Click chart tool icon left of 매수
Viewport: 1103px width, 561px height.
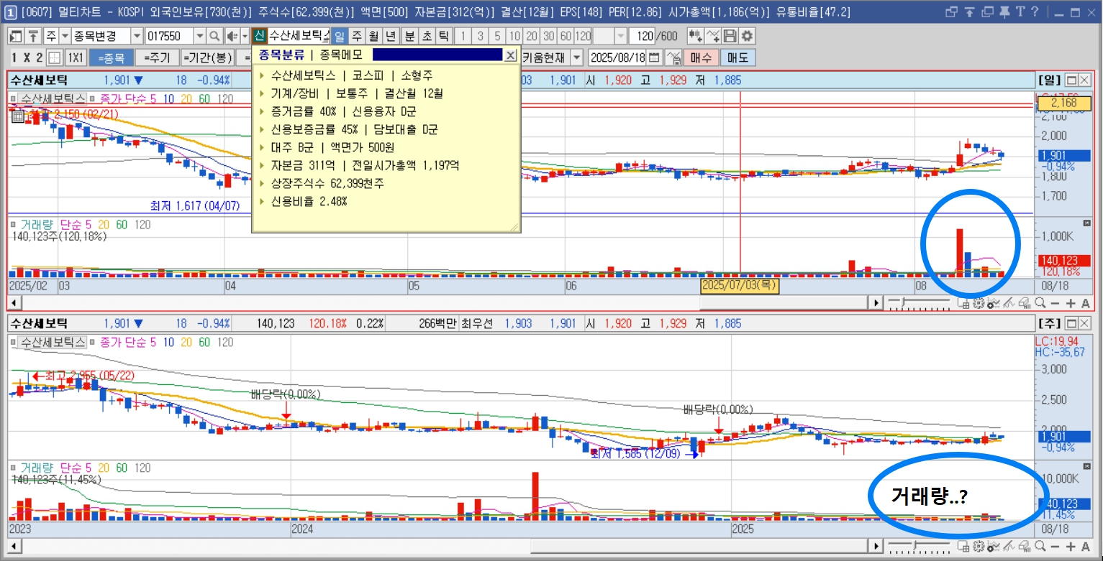click(x=674, y=57)
